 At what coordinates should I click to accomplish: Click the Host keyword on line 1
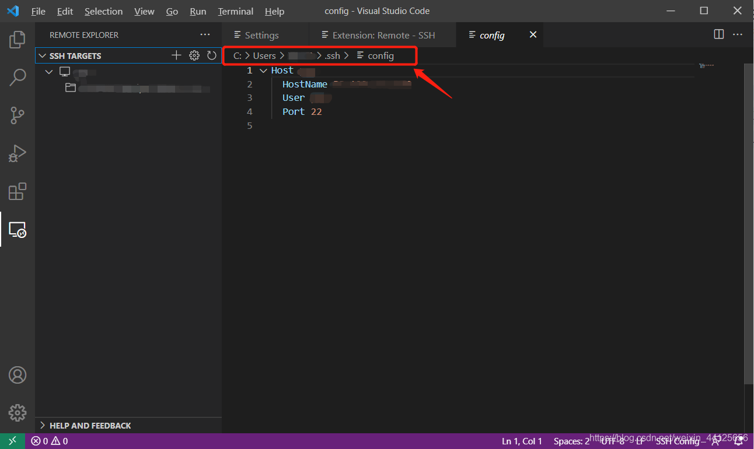tap(282, 71)
